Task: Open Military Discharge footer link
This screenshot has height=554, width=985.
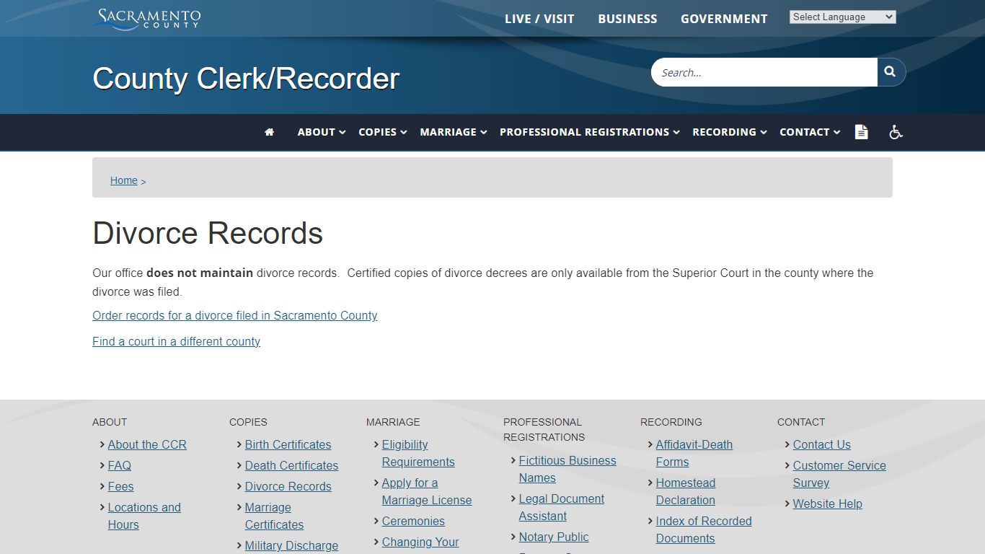Action: [291, 545]
